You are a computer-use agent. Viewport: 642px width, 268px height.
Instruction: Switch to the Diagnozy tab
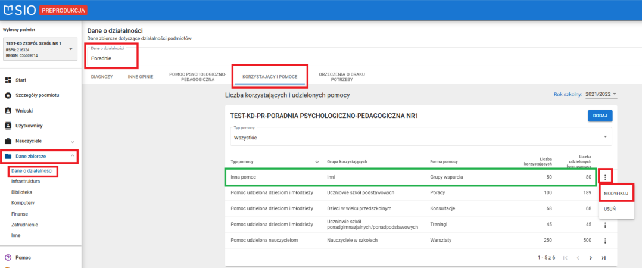(x=102, y=77)
